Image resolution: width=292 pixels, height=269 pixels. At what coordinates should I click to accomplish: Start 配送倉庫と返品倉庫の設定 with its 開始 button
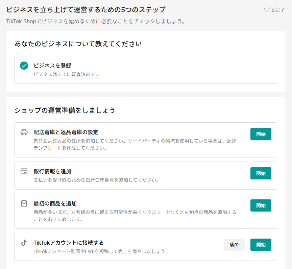[261, 134]
